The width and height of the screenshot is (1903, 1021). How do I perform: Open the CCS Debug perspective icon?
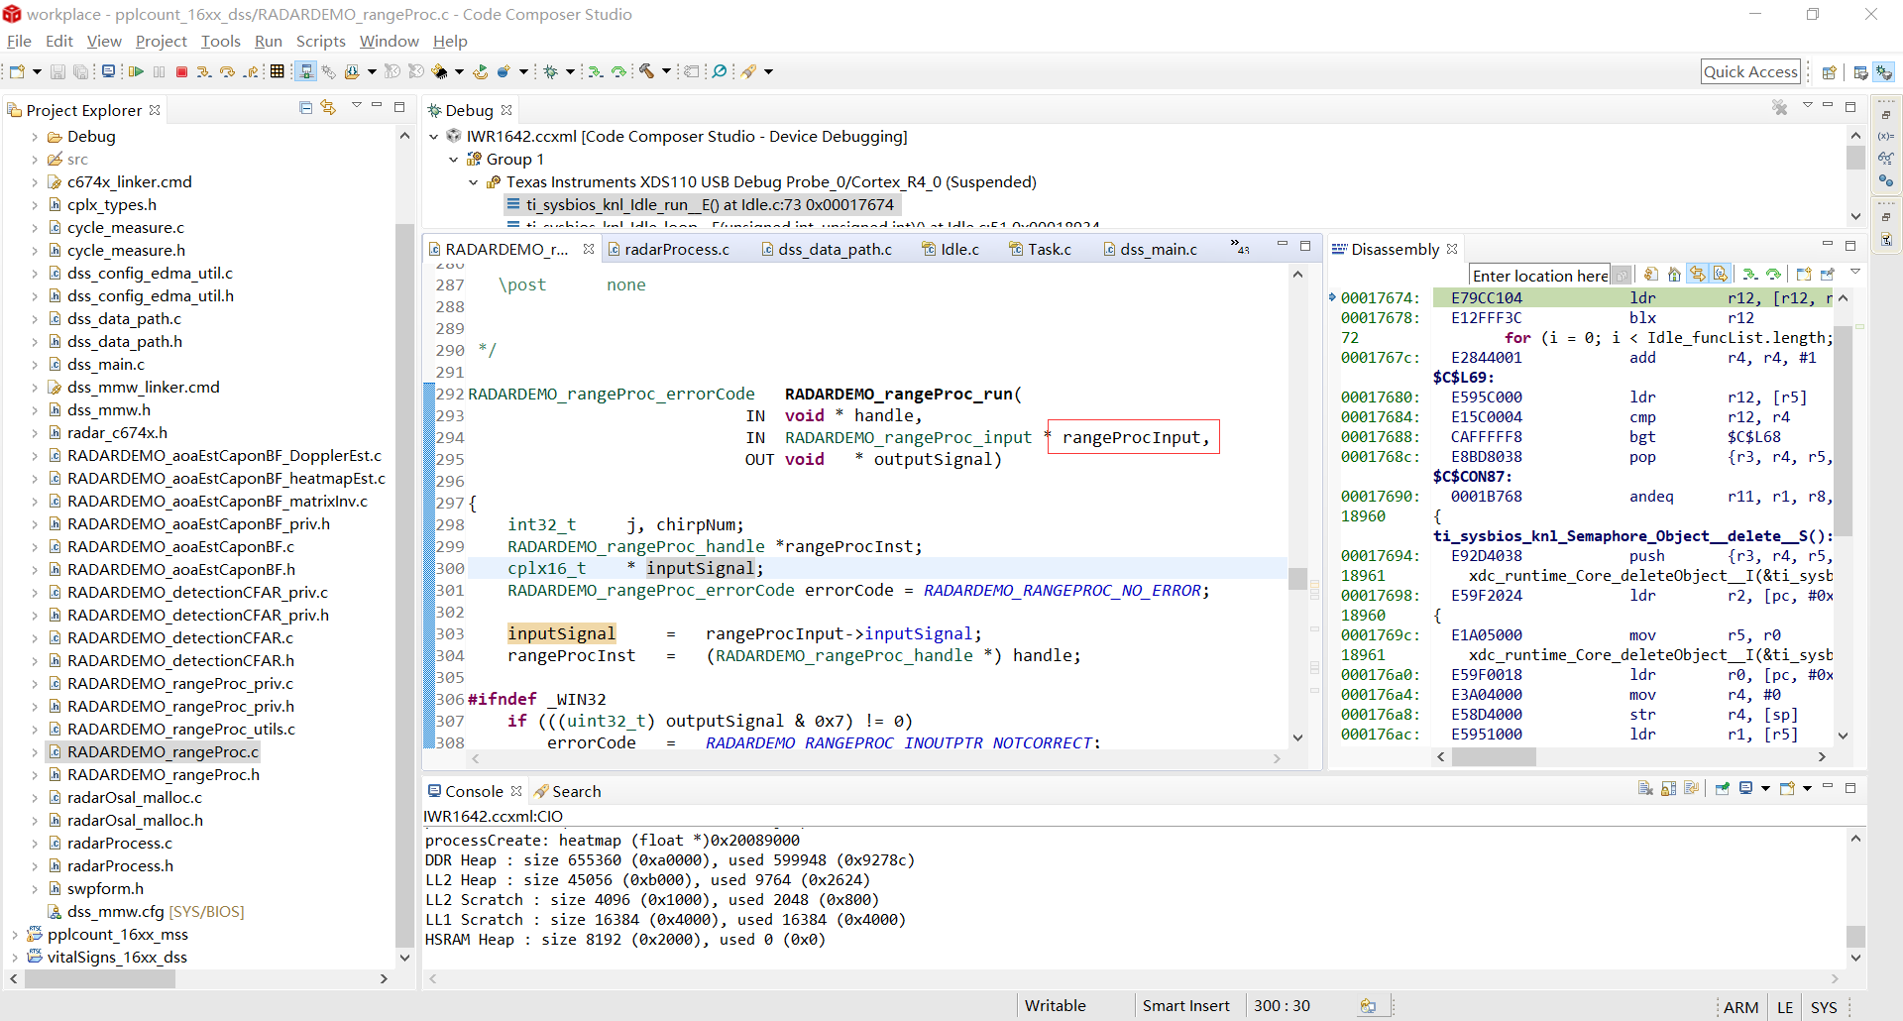1883,71
